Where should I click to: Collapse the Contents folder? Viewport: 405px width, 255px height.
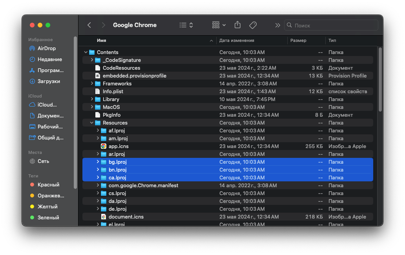tap(86, 52)
